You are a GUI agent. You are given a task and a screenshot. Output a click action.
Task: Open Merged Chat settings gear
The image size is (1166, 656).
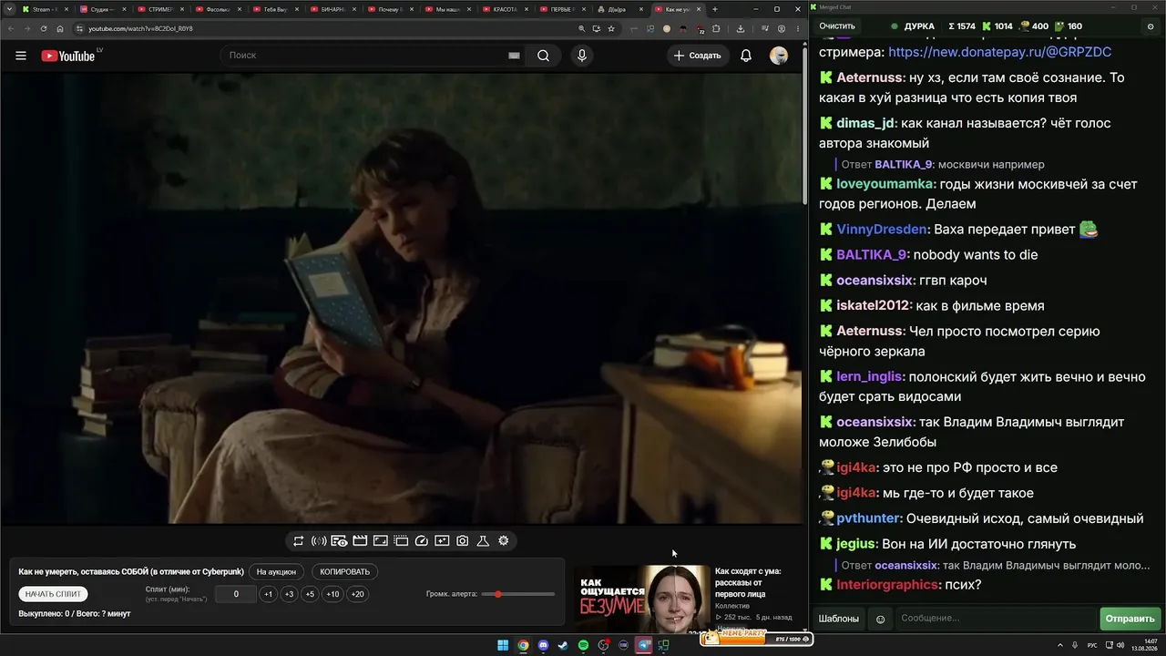click(1151, 26)
